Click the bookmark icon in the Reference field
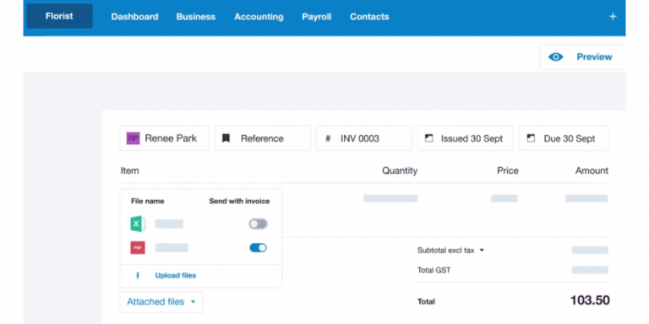 (x=226, y=138)
